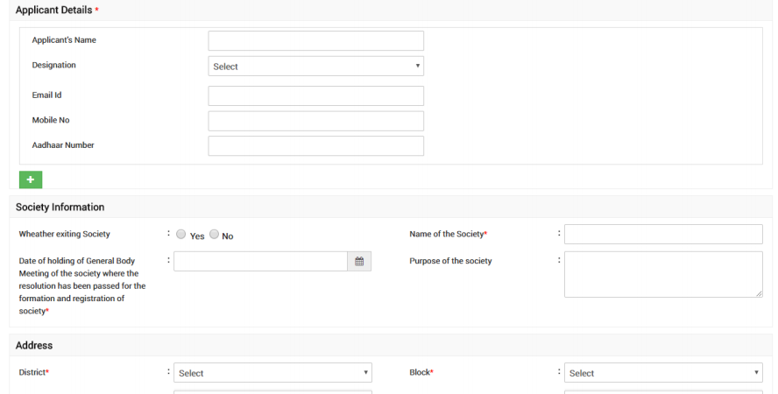The image size is (778, 394).
Task: Click the green plus add applicant button
Action: [31, 179]
